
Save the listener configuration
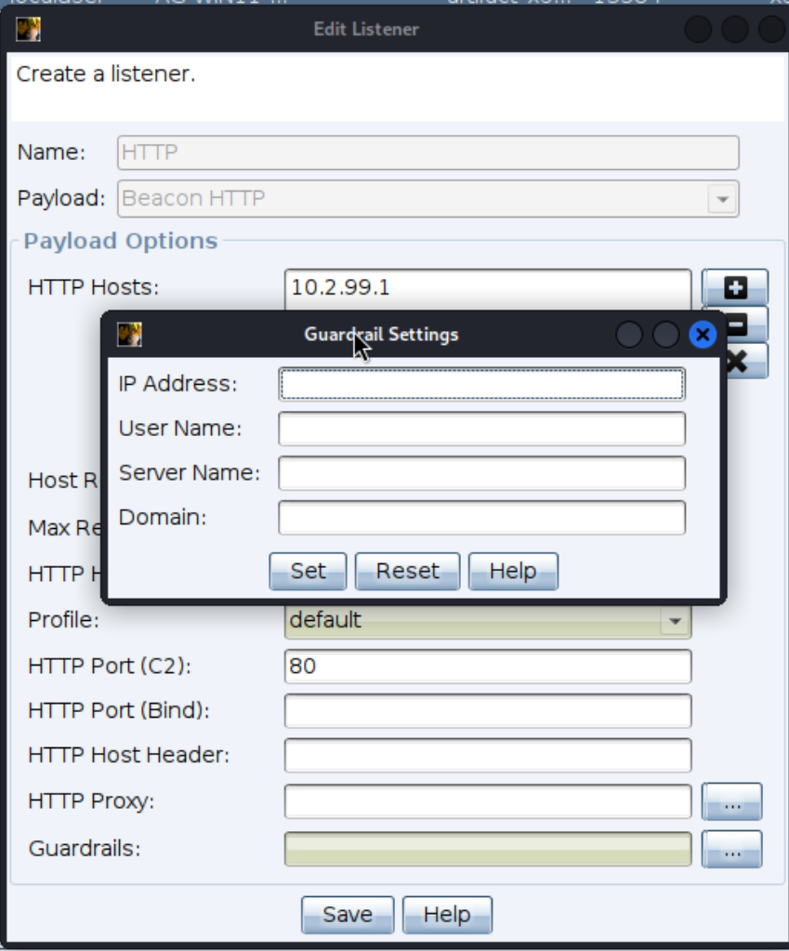pos(347,915)
